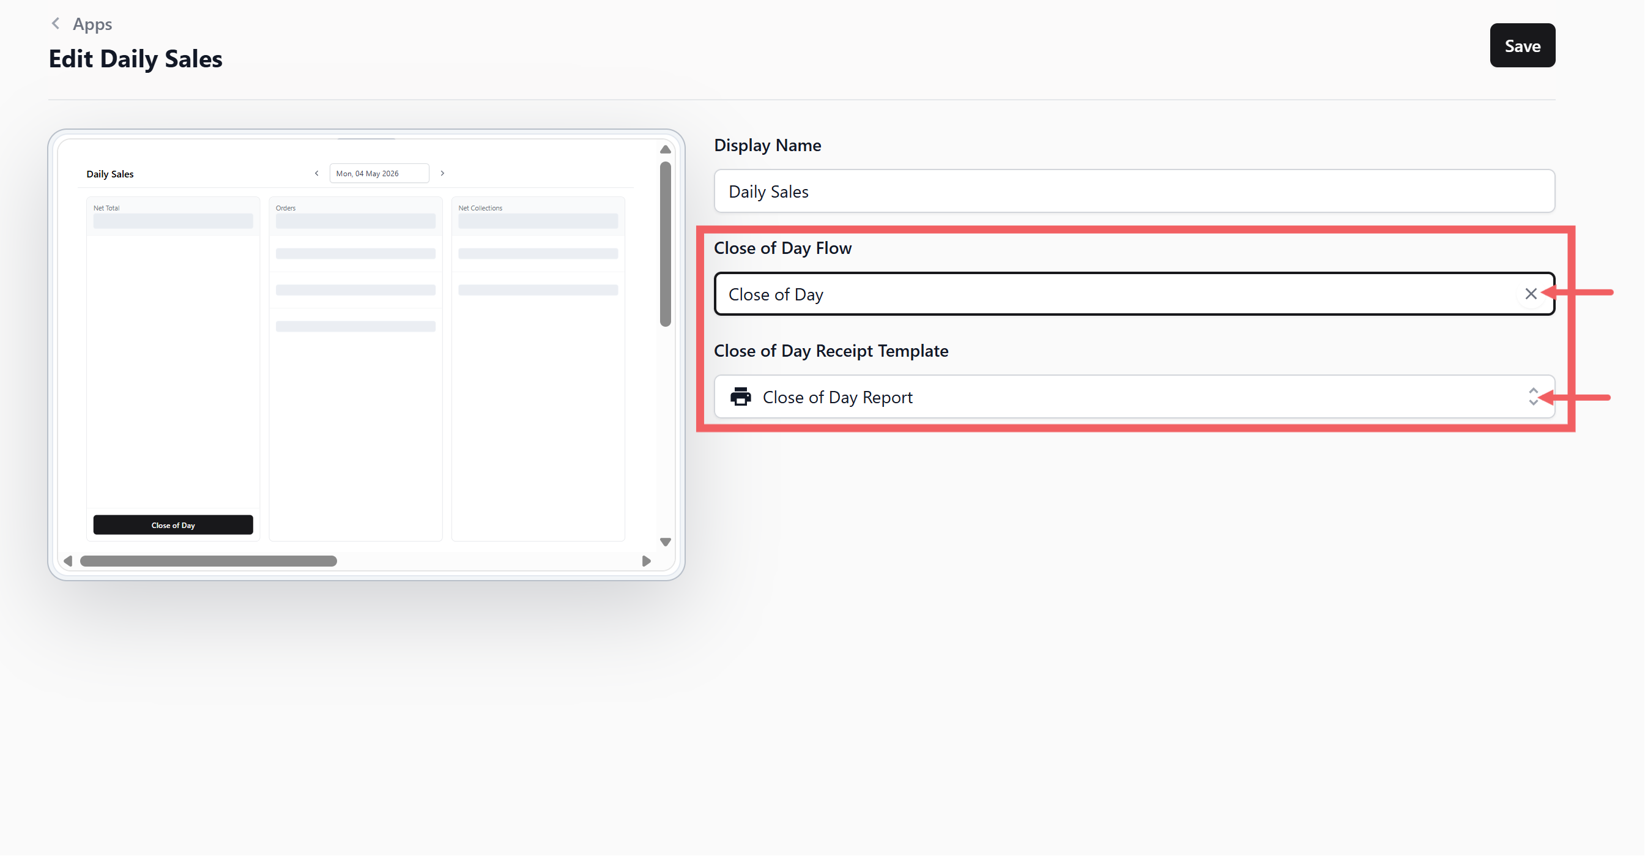The image size is (1645, 856).
Task: Go back using the Apps chevron icon
Action: (56, 24)
